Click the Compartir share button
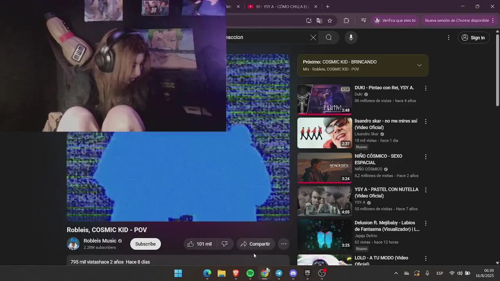The width and height of the screenshot is (500, 281). tap(255, 244)
